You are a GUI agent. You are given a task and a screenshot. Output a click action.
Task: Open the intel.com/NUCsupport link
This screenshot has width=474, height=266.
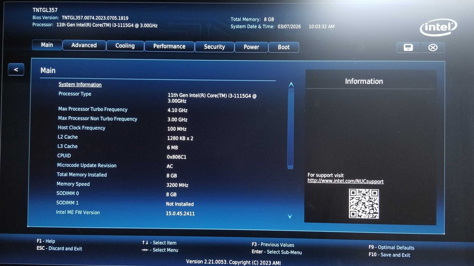(345, 181)
